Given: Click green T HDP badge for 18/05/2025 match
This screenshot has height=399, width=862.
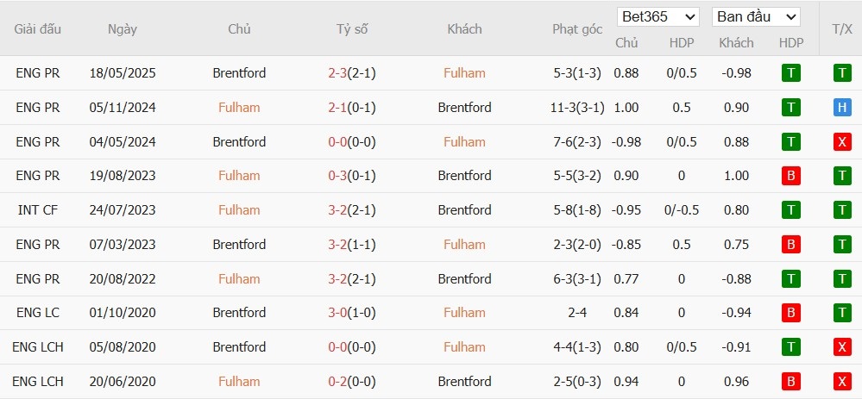Looking at the screenshot, I should click(790, 73).
